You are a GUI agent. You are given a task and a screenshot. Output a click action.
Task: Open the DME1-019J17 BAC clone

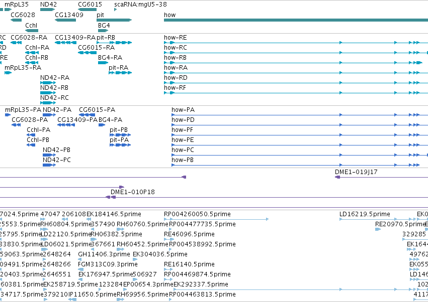tap(356, 172)
